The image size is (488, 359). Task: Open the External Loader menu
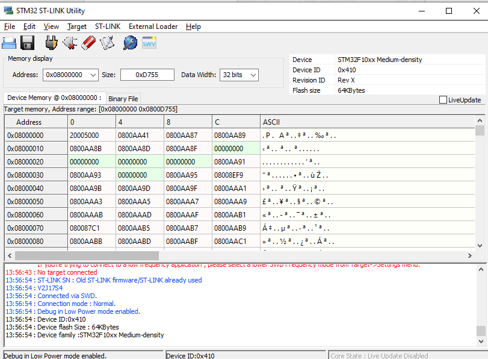[x=153, y=27]
